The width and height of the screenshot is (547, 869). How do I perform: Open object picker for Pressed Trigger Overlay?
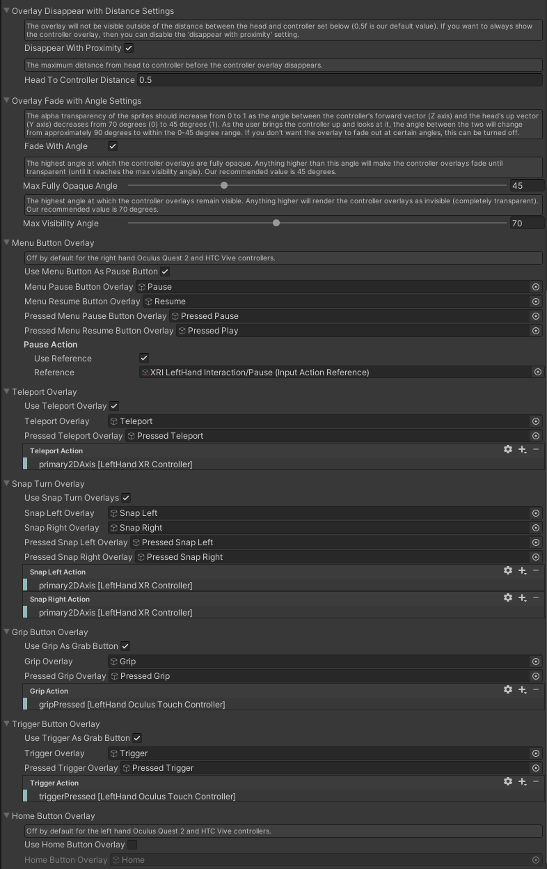point(536,768)
